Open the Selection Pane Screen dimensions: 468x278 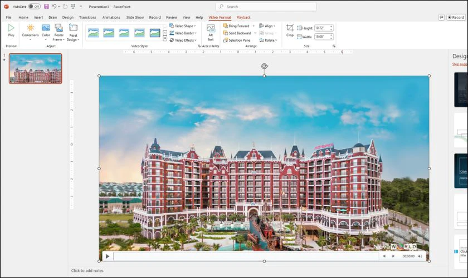(x=237, y=40)
